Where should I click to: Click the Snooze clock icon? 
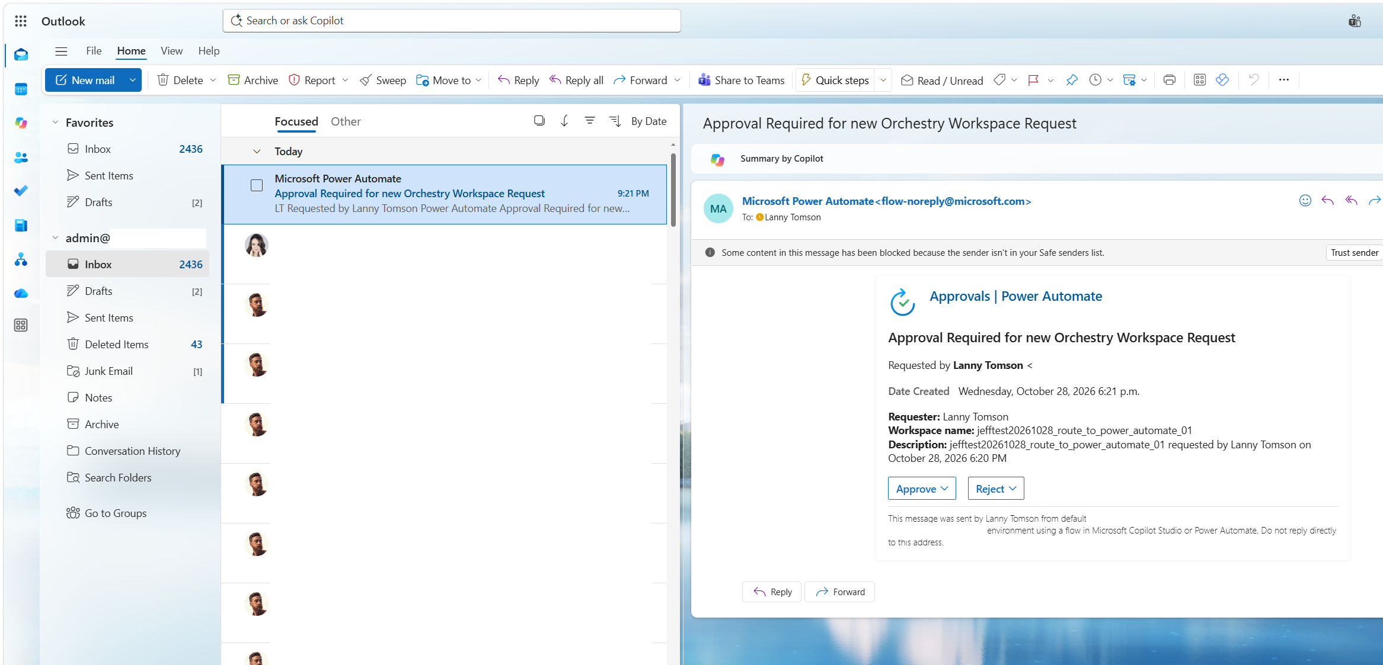[x=1095, y=80]
